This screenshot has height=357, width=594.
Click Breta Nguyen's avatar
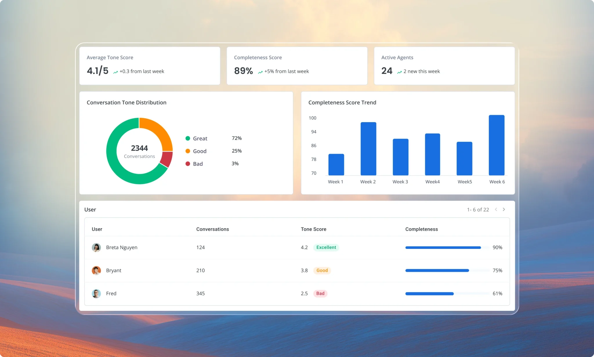tap(96, 247)
